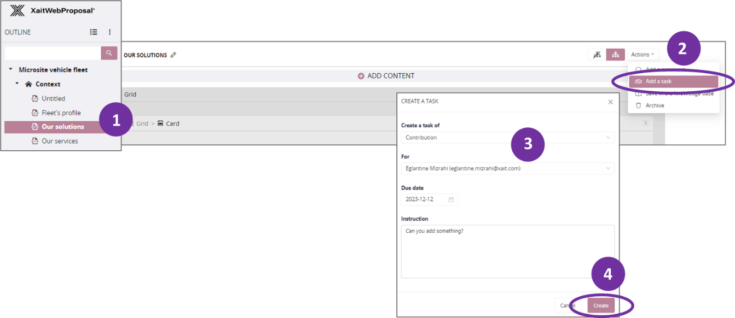Open the Contribution task type dropdown
The image size is (735, 318).
[507, 138]
